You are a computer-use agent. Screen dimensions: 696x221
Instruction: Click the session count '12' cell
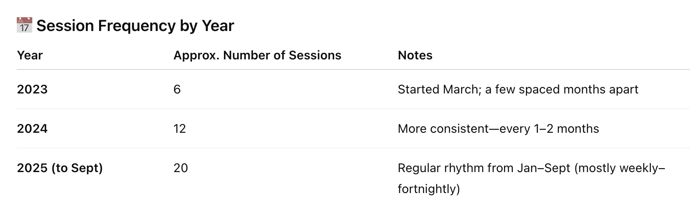click(180, 129)
